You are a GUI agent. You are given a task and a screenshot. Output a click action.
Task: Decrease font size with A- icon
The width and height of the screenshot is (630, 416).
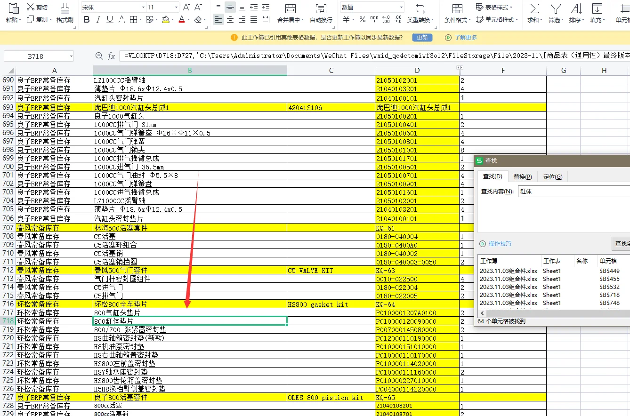[199, 7]
